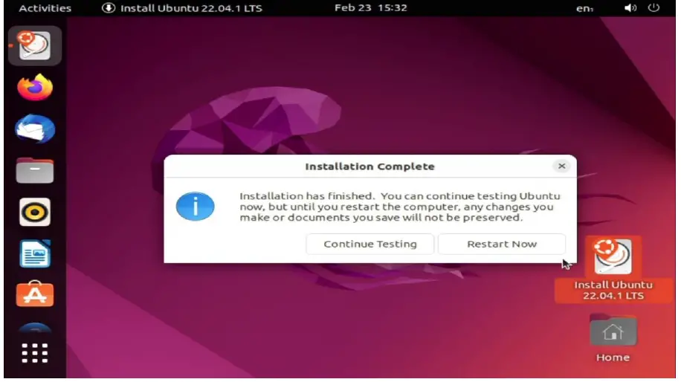Open the Feb 23 15:32 clock menu
Image resolution: width=681 pixels, height=382 pixels.
[x=370, y=8]
